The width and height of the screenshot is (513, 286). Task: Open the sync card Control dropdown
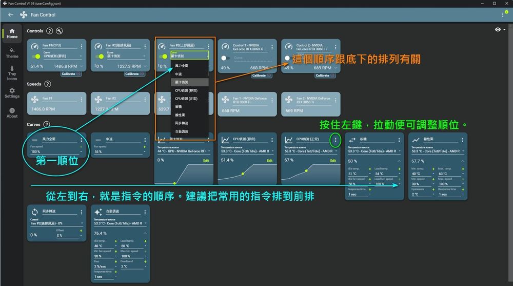click(56, 223)
